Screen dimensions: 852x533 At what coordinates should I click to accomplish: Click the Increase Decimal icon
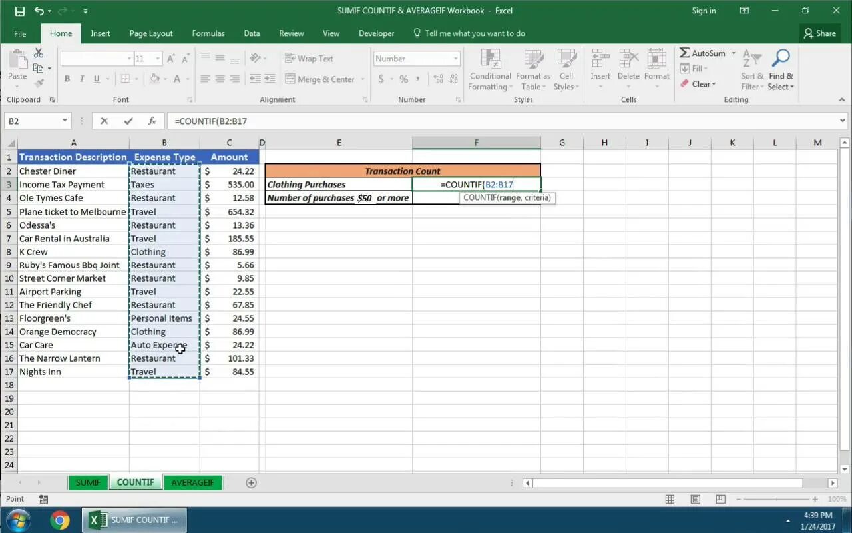[438, 79]
